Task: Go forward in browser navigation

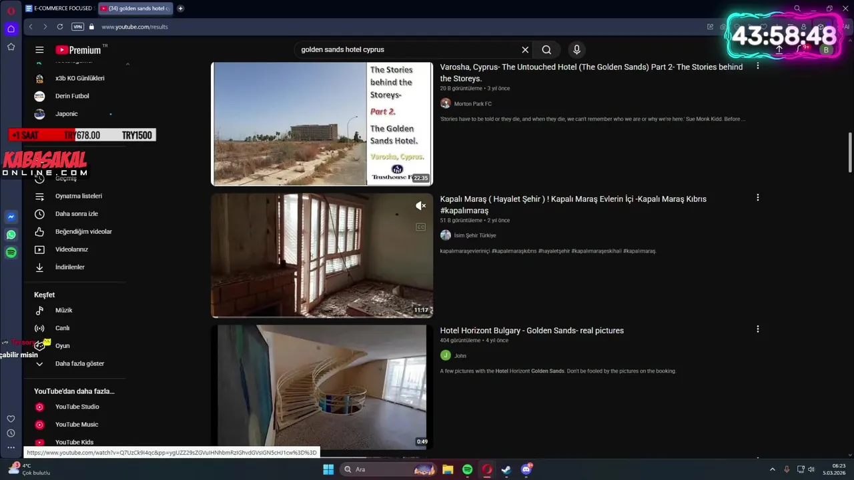Action: [45, 27]
